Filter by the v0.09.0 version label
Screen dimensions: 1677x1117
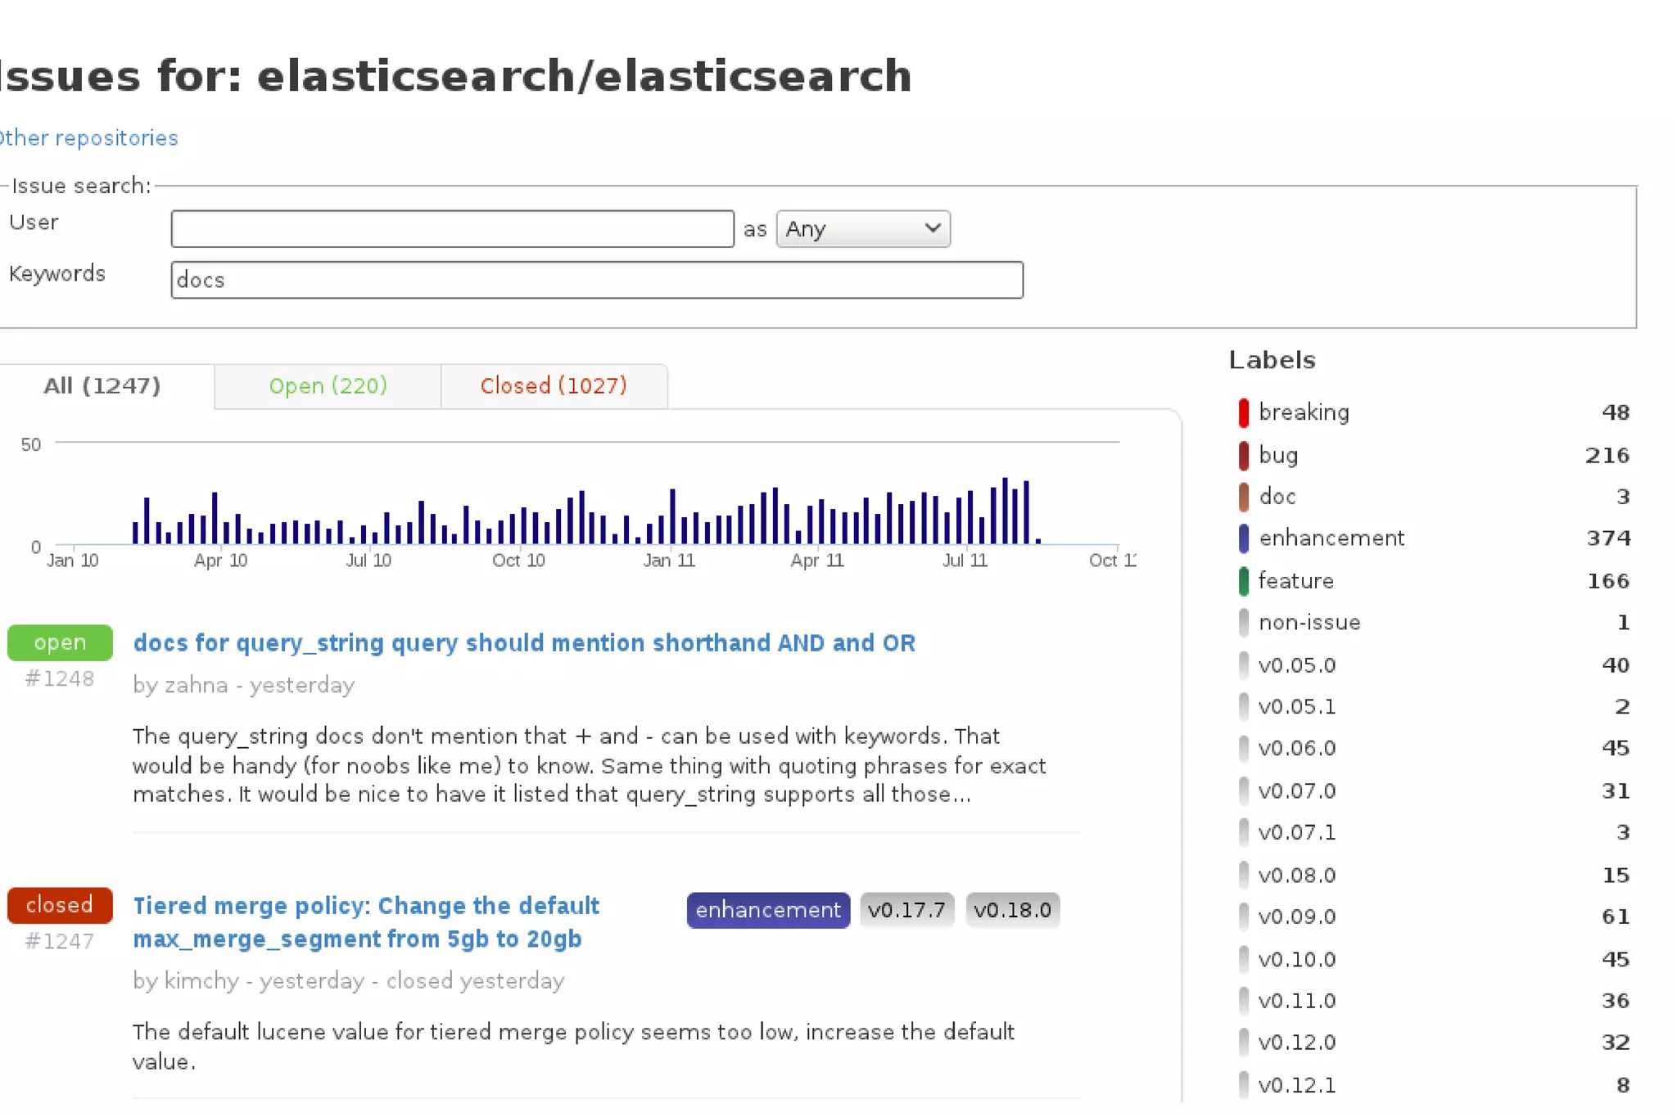(x=1296, y=917)
